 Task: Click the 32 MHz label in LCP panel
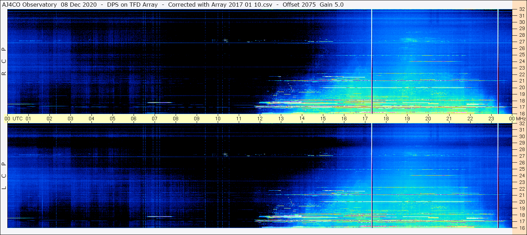[x=521, y=123]
